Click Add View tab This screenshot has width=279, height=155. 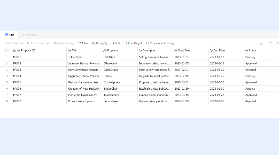pyautogui.click(x=30, y=35)
